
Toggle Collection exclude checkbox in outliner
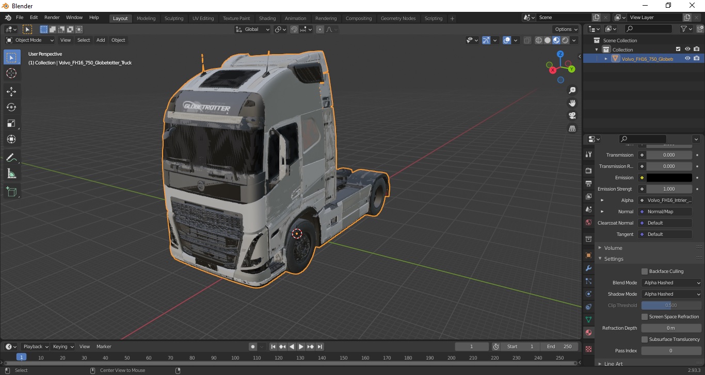[678, 49]
